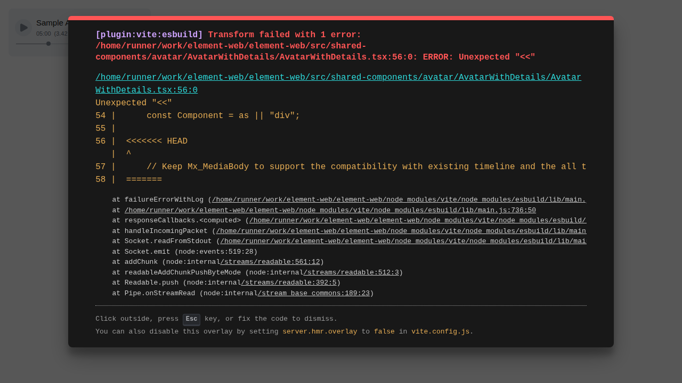Click the Esc key badge
The height and width of the screenshot is (383, 682).
(x=191, y=319)
